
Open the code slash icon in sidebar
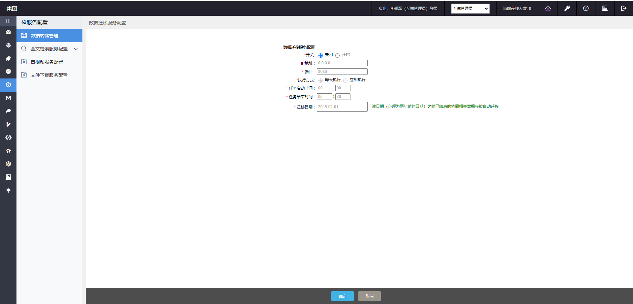click(8, 137)
